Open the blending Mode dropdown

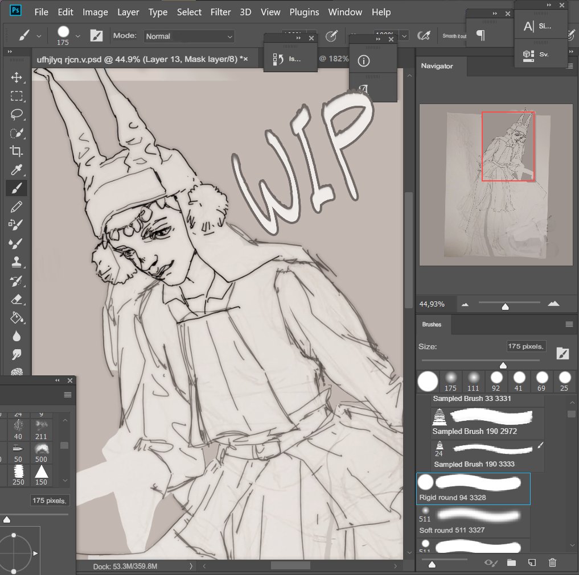pyautogui.click(x=188, y=36)
